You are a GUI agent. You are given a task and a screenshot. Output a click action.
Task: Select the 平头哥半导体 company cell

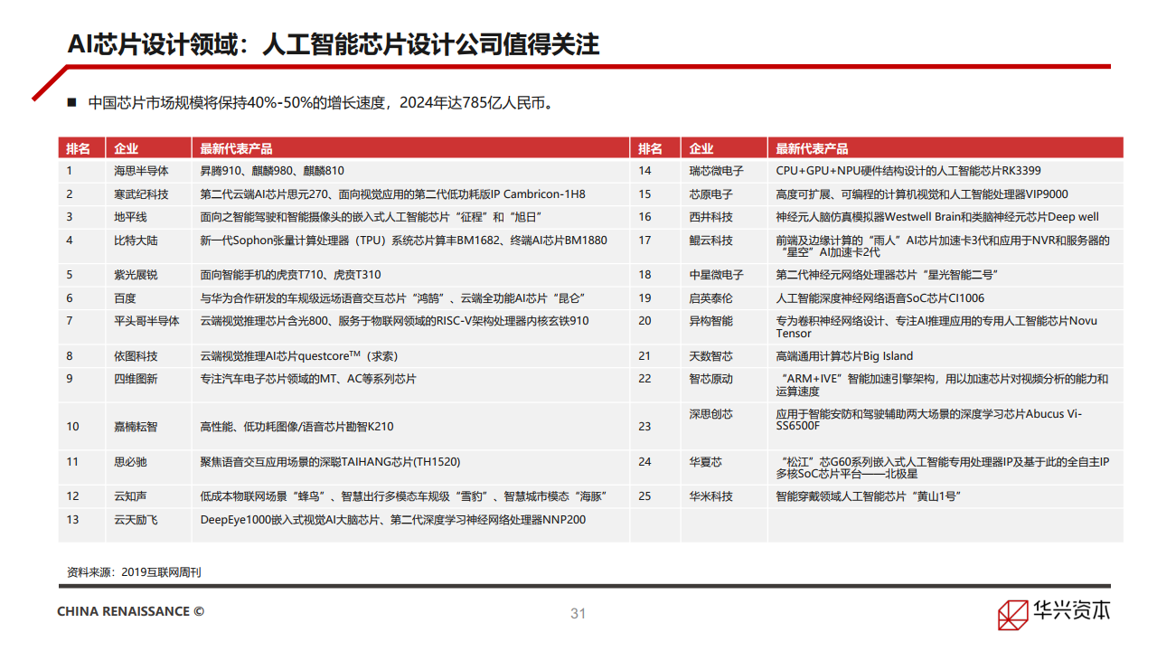tap(146, 321)
